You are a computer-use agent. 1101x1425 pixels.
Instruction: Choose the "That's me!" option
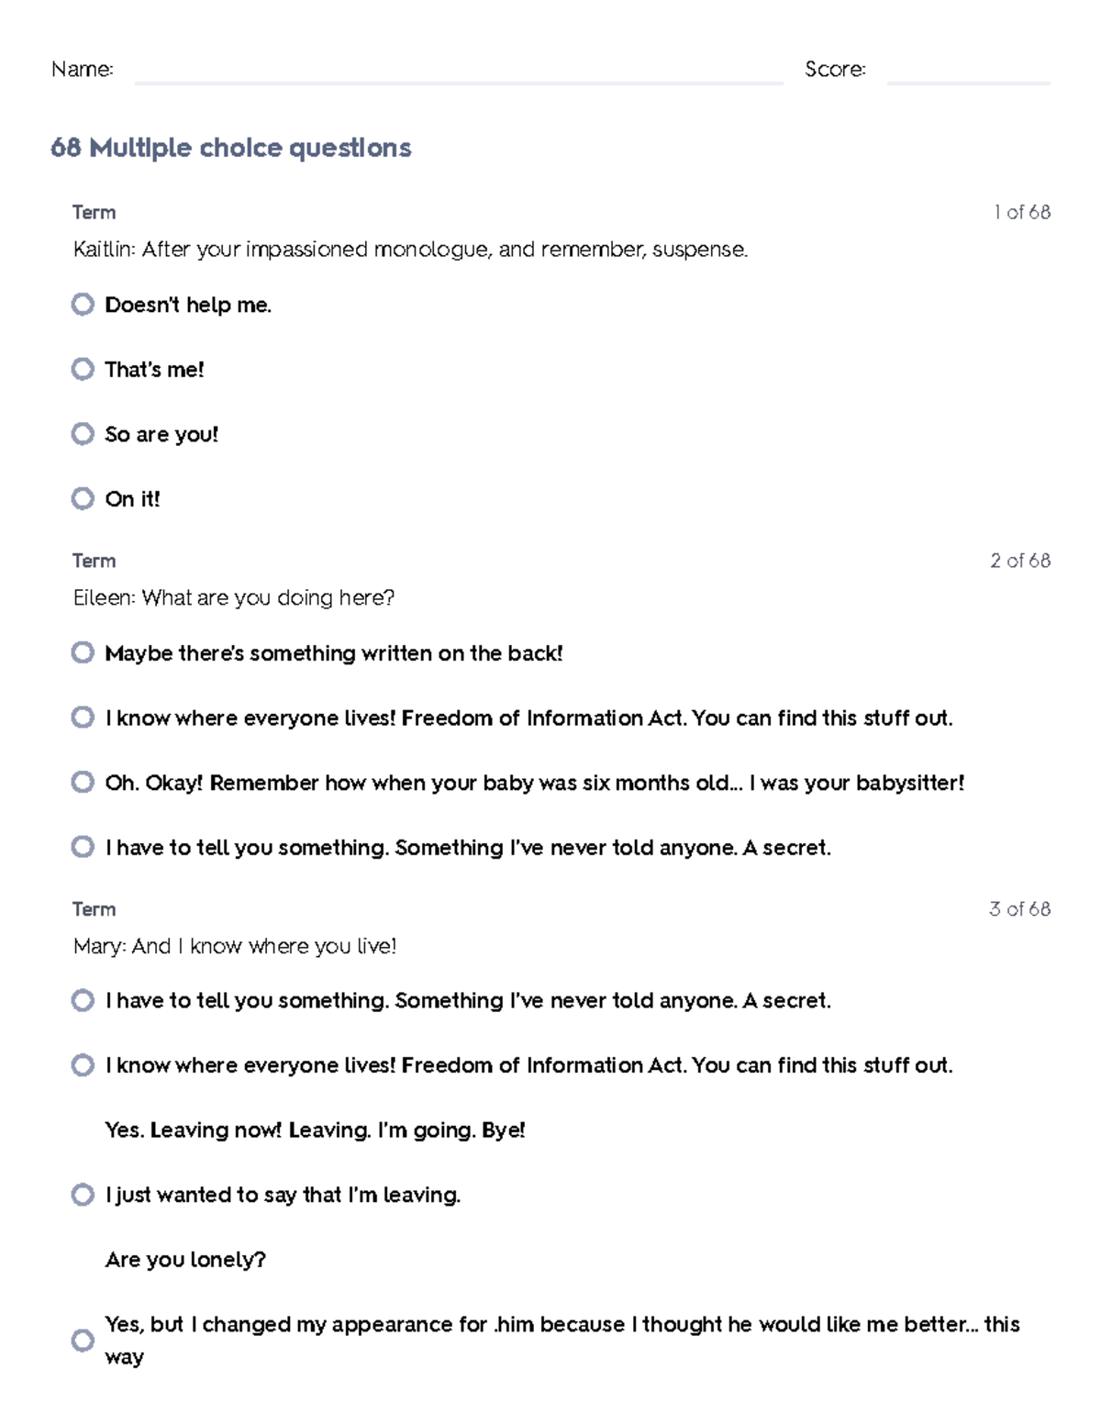coord(83,369)
